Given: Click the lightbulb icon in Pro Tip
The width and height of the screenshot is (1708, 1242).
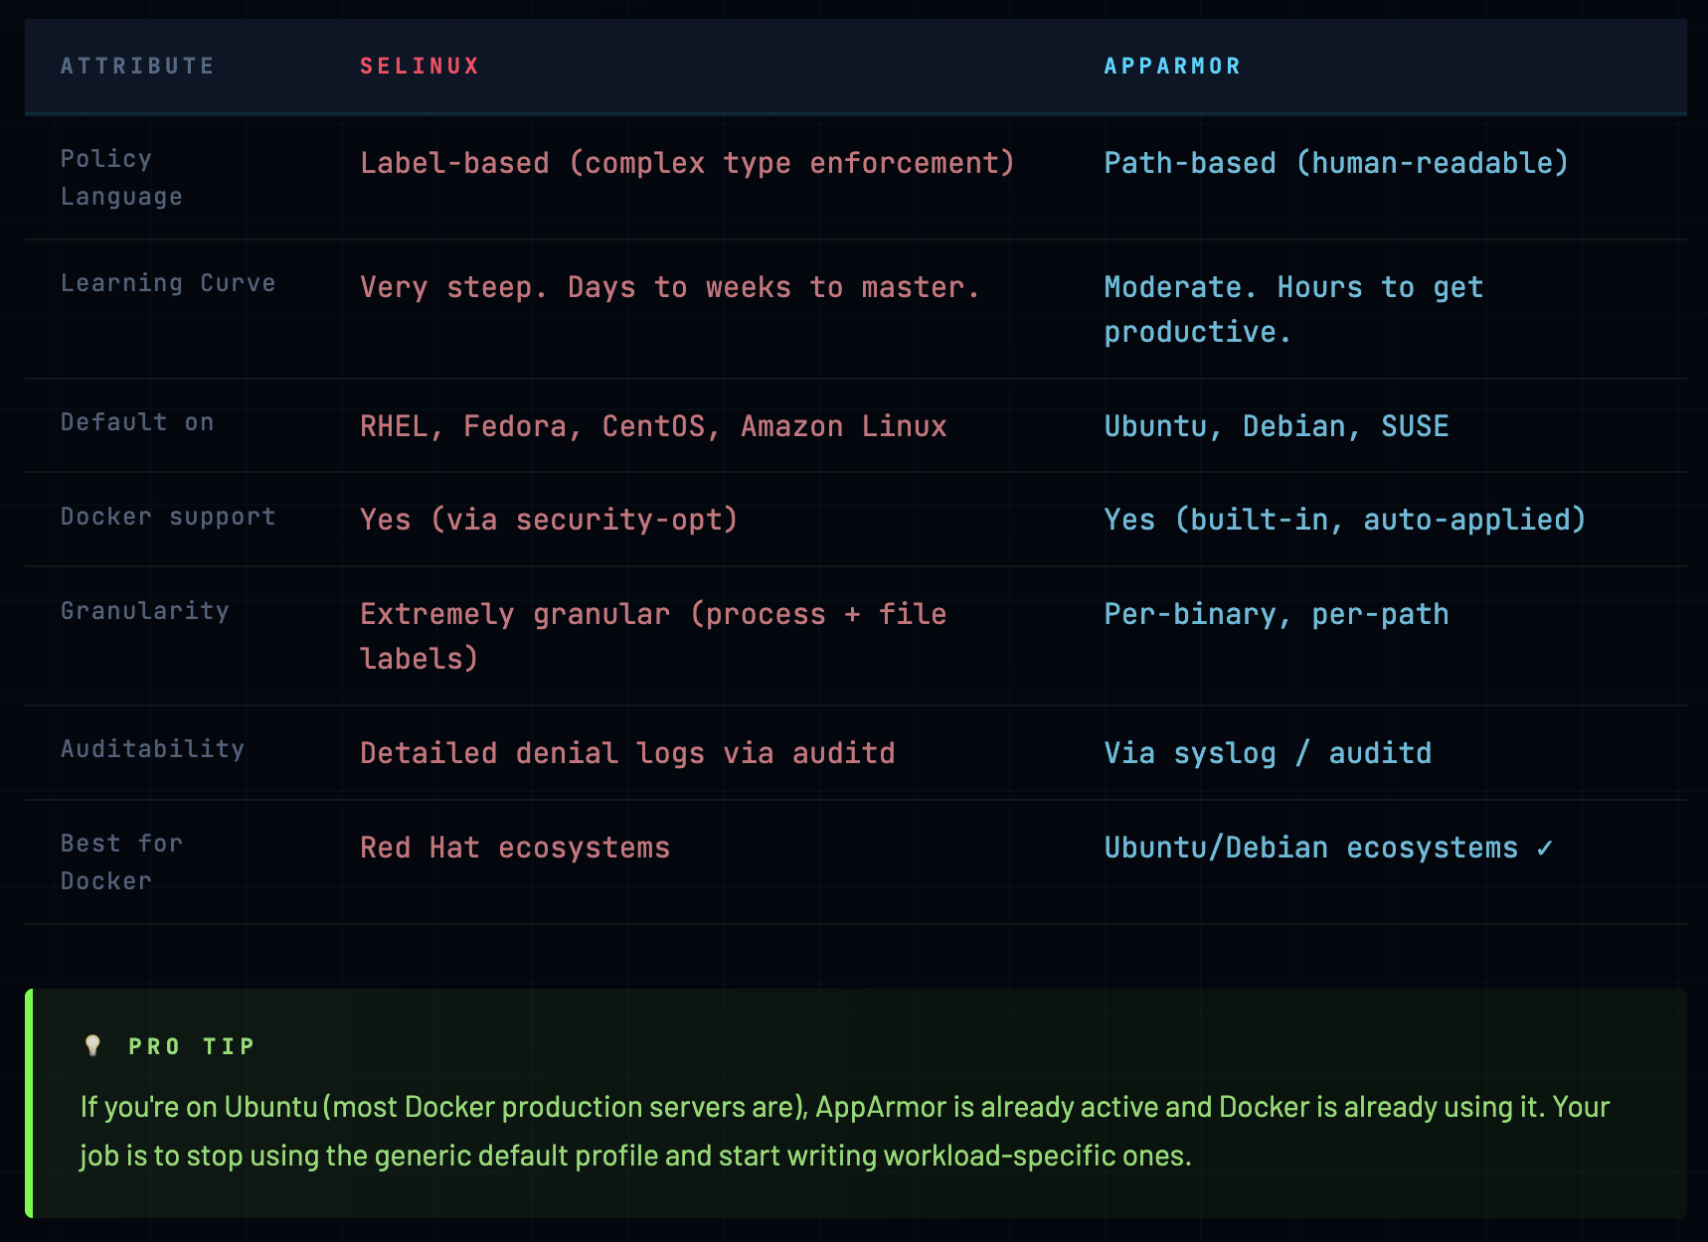Looking at the screenshot, I should pos(91,1044).
